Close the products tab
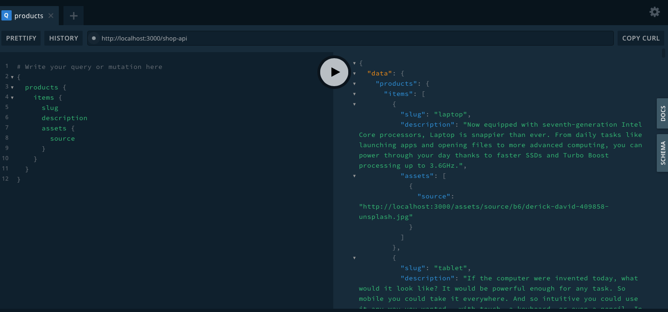This screenshot has height=312, width=668. 51,16
